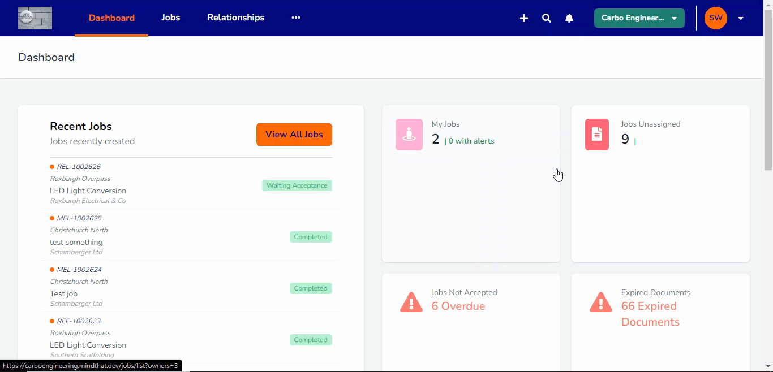Expand the more options ellipsis menu
Viewport: 773px width, 372px height.
pyautogui.click(x=296, y=18)
